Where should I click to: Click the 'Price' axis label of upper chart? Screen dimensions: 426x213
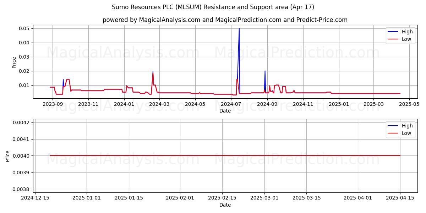(14, 62)
